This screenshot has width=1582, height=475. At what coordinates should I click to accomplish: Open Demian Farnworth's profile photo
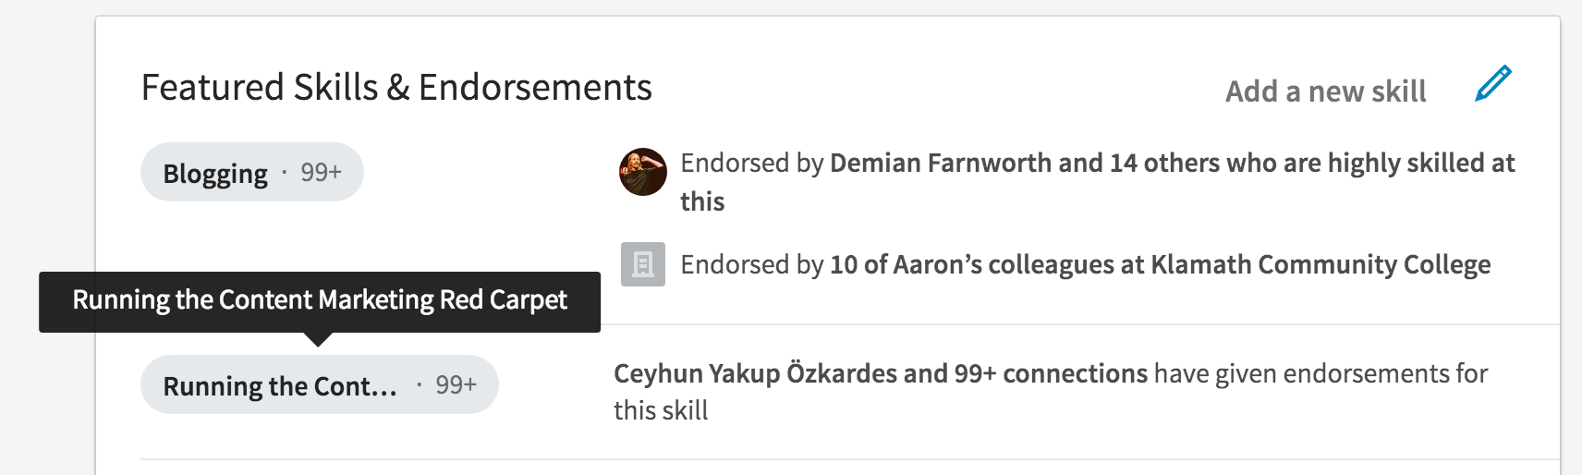(643, 172)
